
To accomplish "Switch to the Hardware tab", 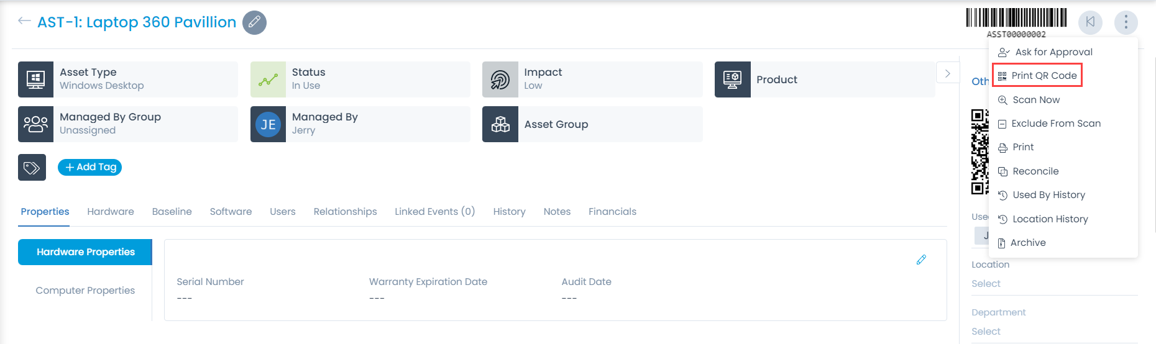I will 111,212.
